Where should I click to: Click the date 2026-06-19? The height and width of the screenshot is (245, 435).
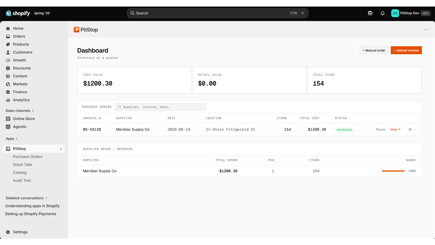pyautogui.click(x=179, y=129)
